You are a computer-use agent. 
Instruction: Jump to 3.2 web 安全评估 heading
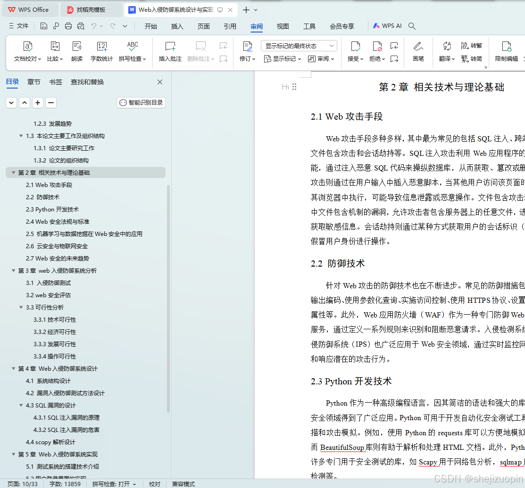click(48, 295)
